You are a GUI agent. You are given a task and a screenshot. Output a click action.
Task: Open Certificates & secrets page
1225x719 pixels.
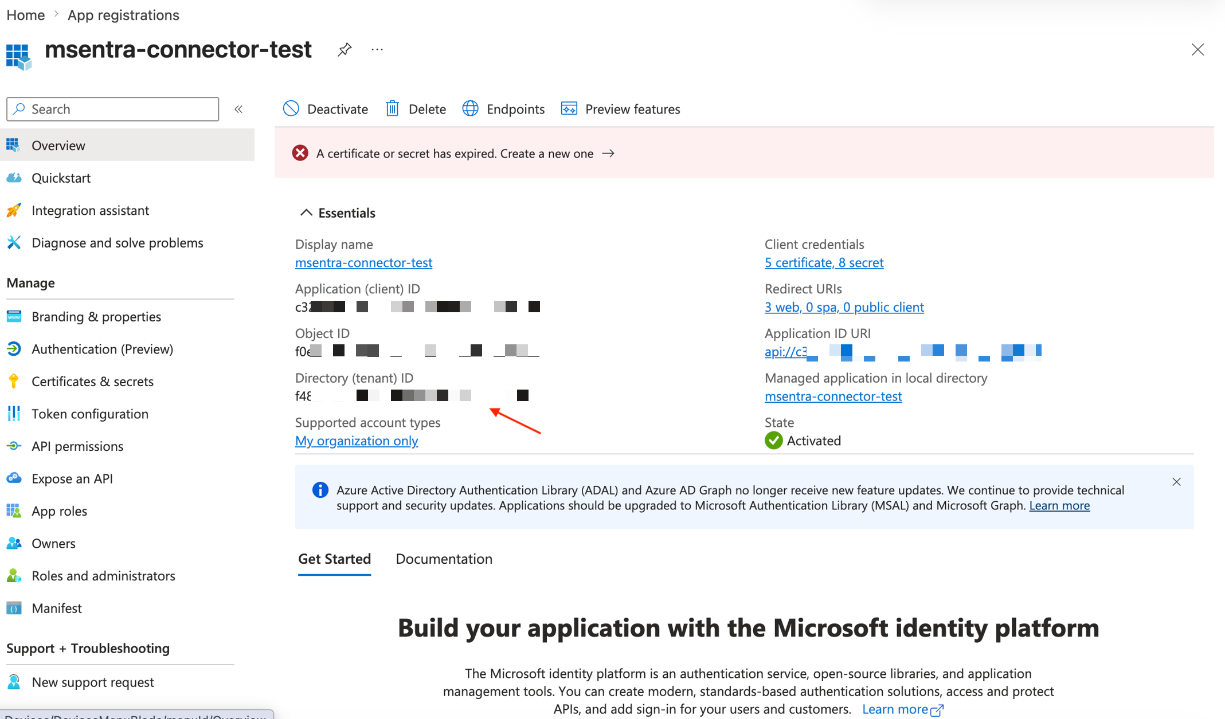tap(92, 382)
